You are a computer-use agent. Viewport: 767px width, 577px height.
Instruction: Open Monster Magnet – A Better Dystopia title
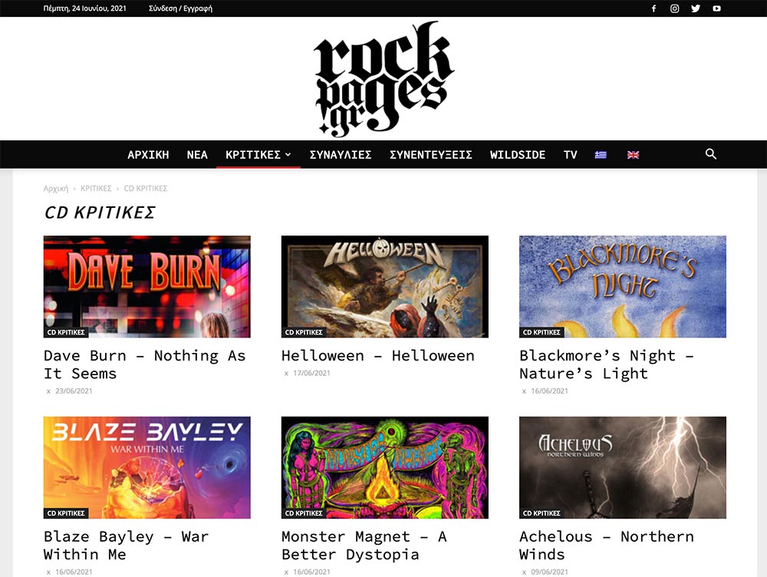coord(364,546)
